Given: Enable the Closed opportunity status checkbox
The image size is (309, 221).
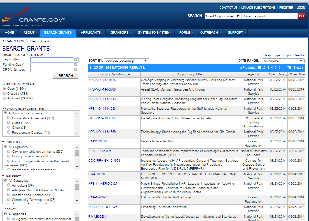Looking at the screenshot, I should click(x=5, y=93).
